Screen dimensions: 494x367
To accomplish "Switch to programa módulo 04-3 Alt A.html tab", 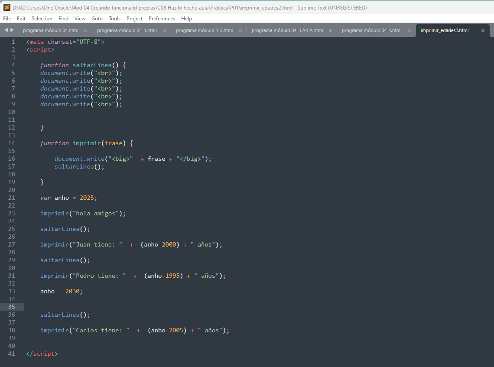I will [287, 31].
